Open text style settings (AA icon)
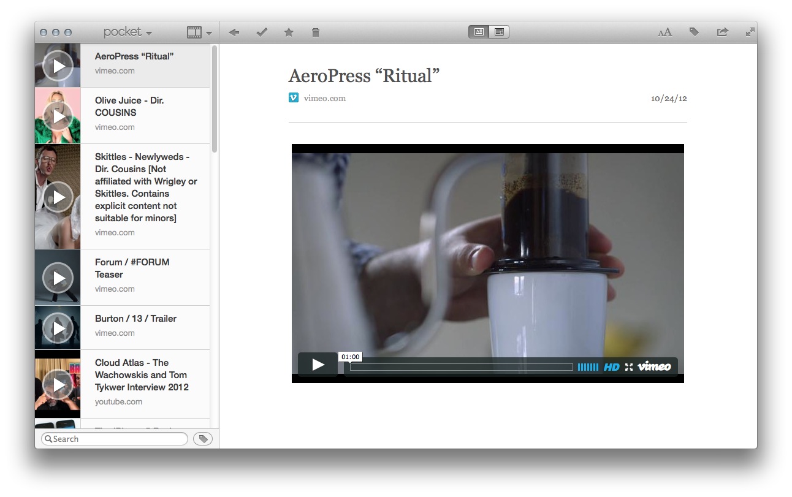 tap(665, 32)
